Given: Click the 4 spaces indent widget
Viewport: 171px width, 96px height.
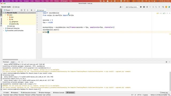Looking at the screenshot, I should pos(145,95).
